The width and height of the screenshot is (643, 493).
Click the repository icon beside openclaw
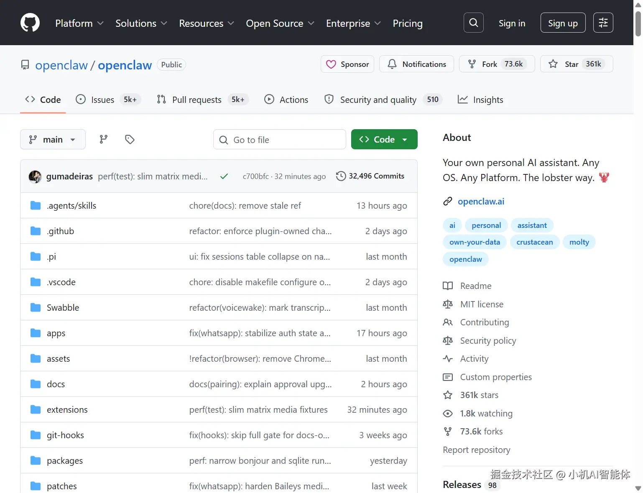point(25,65)
